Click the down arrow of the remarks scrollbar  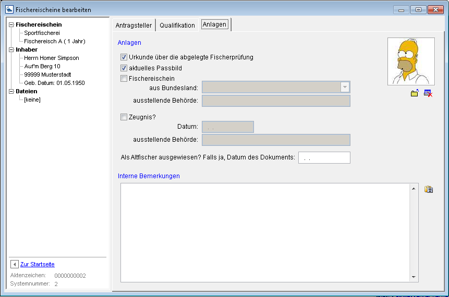click(x=414, y=277)
